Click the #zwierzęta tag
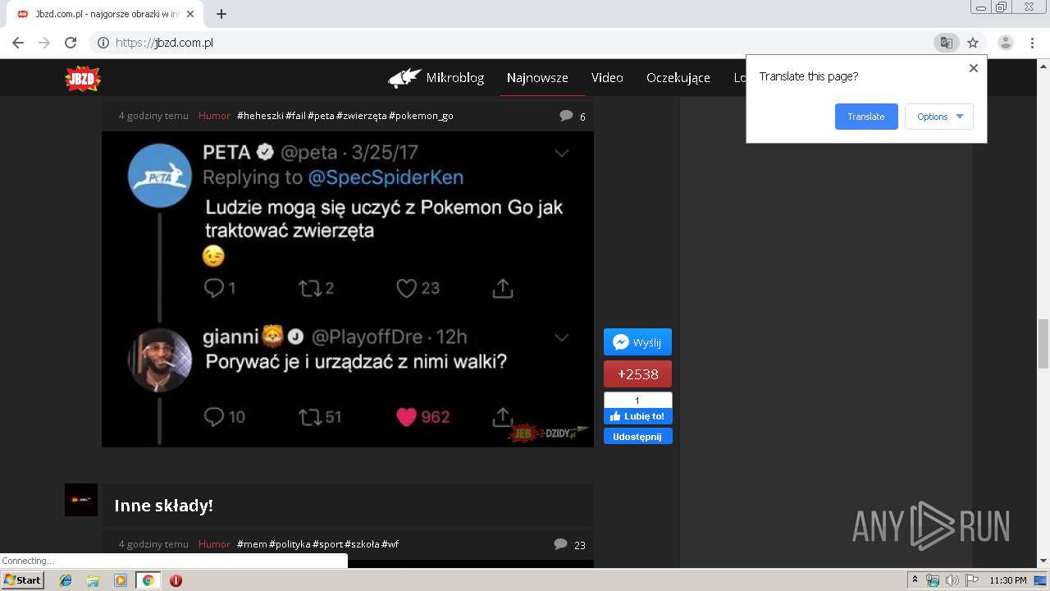This screenshot has width=1050, height=591. point(361,116)
